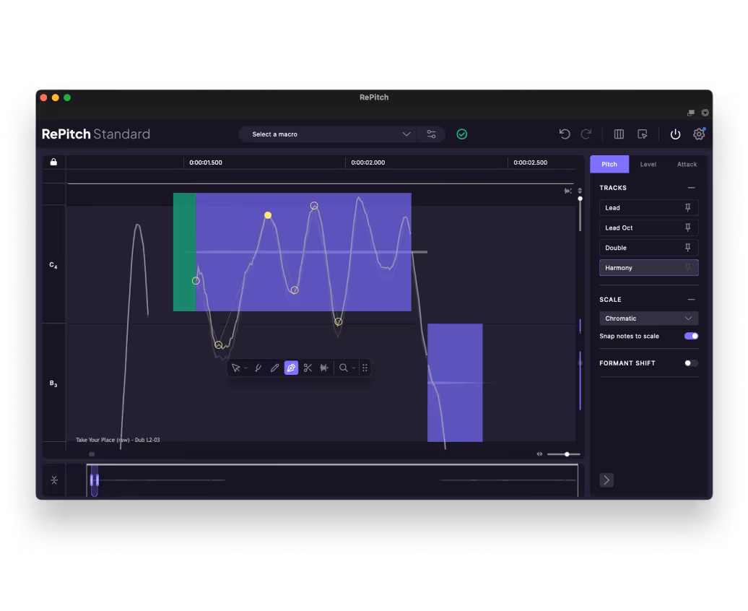This screenshot has height=611, width=748.
Task: Click the 0:00:02.000 timeline marker
Action: tap(368, 162)
